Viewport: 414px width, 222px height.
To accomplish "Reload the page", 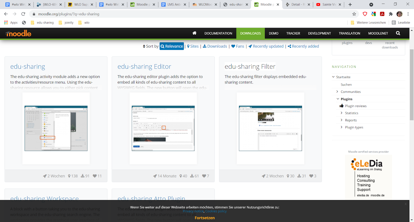I will (23, 14).
